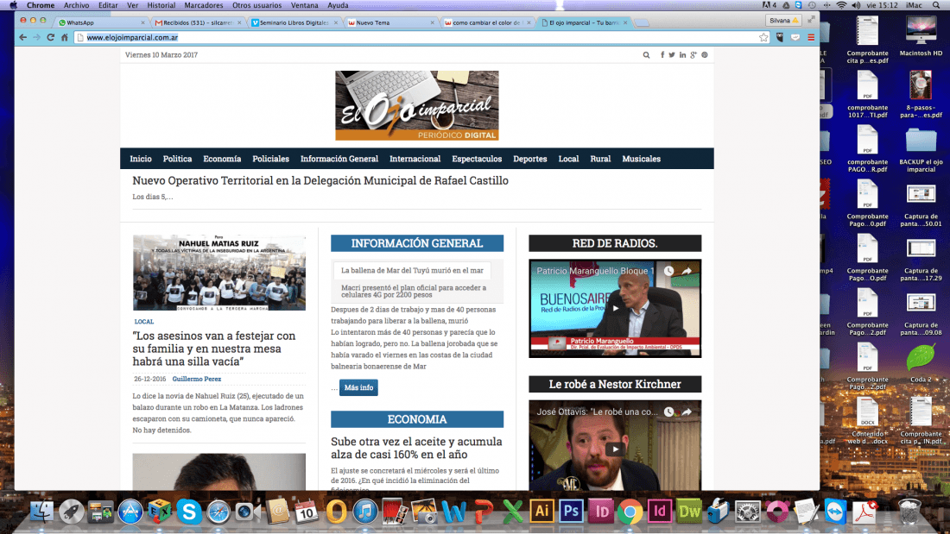Go to the Policiales section
Viewport: 950px width, 534px height.
(271, 159)
